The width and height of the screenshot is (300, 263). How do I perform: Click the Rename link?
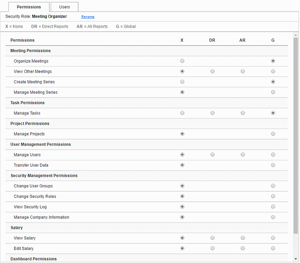click(88, 16)
